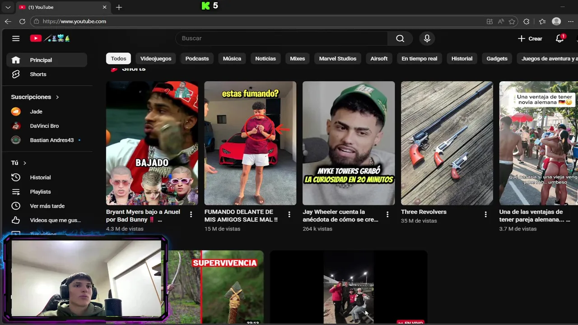Open the new tab plus button
Screen dimensions: 578x325
119,7
